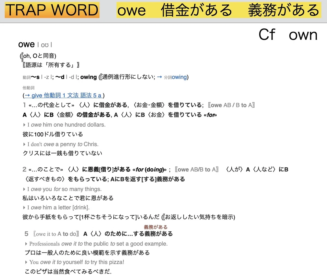Expand the 'I owe him one hundred dollars' example
This screenshot has height=276, width=327.
point(24,125)
